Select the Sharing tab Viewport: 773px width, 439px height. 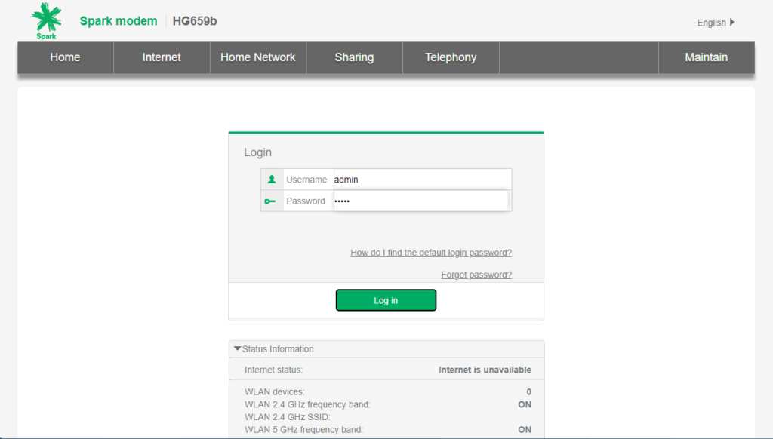coord(354,57)
